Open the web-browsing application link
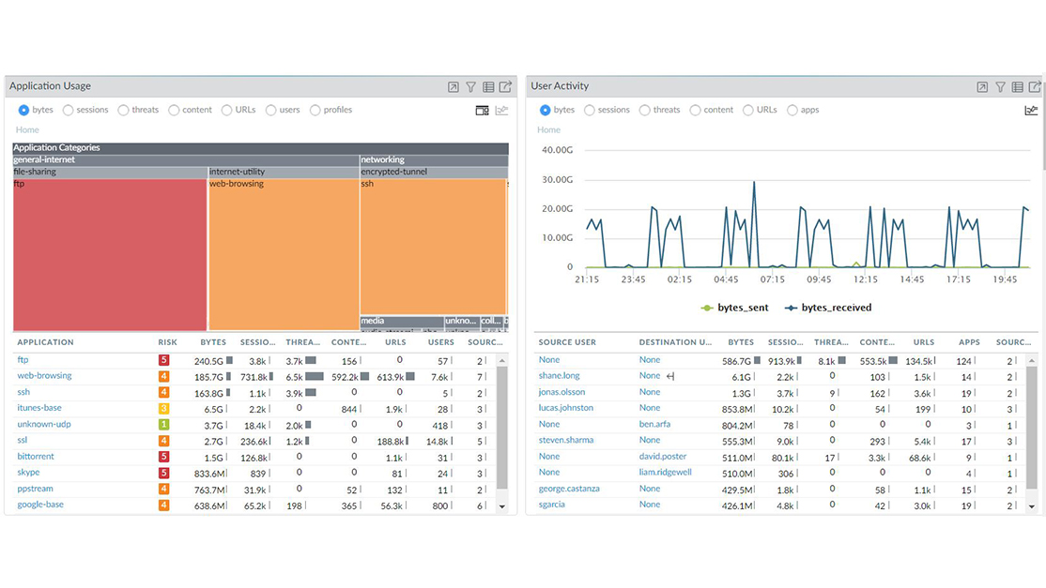1046x588 pixels. pos(44,376)
